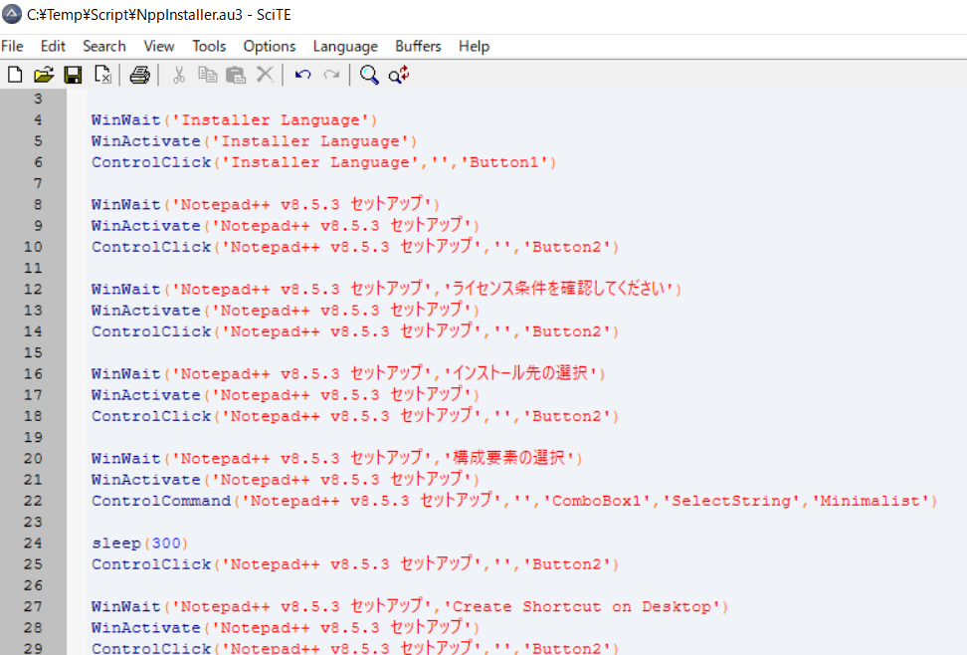Open the Options menu
967x655 pixels.
coord(270,46)
